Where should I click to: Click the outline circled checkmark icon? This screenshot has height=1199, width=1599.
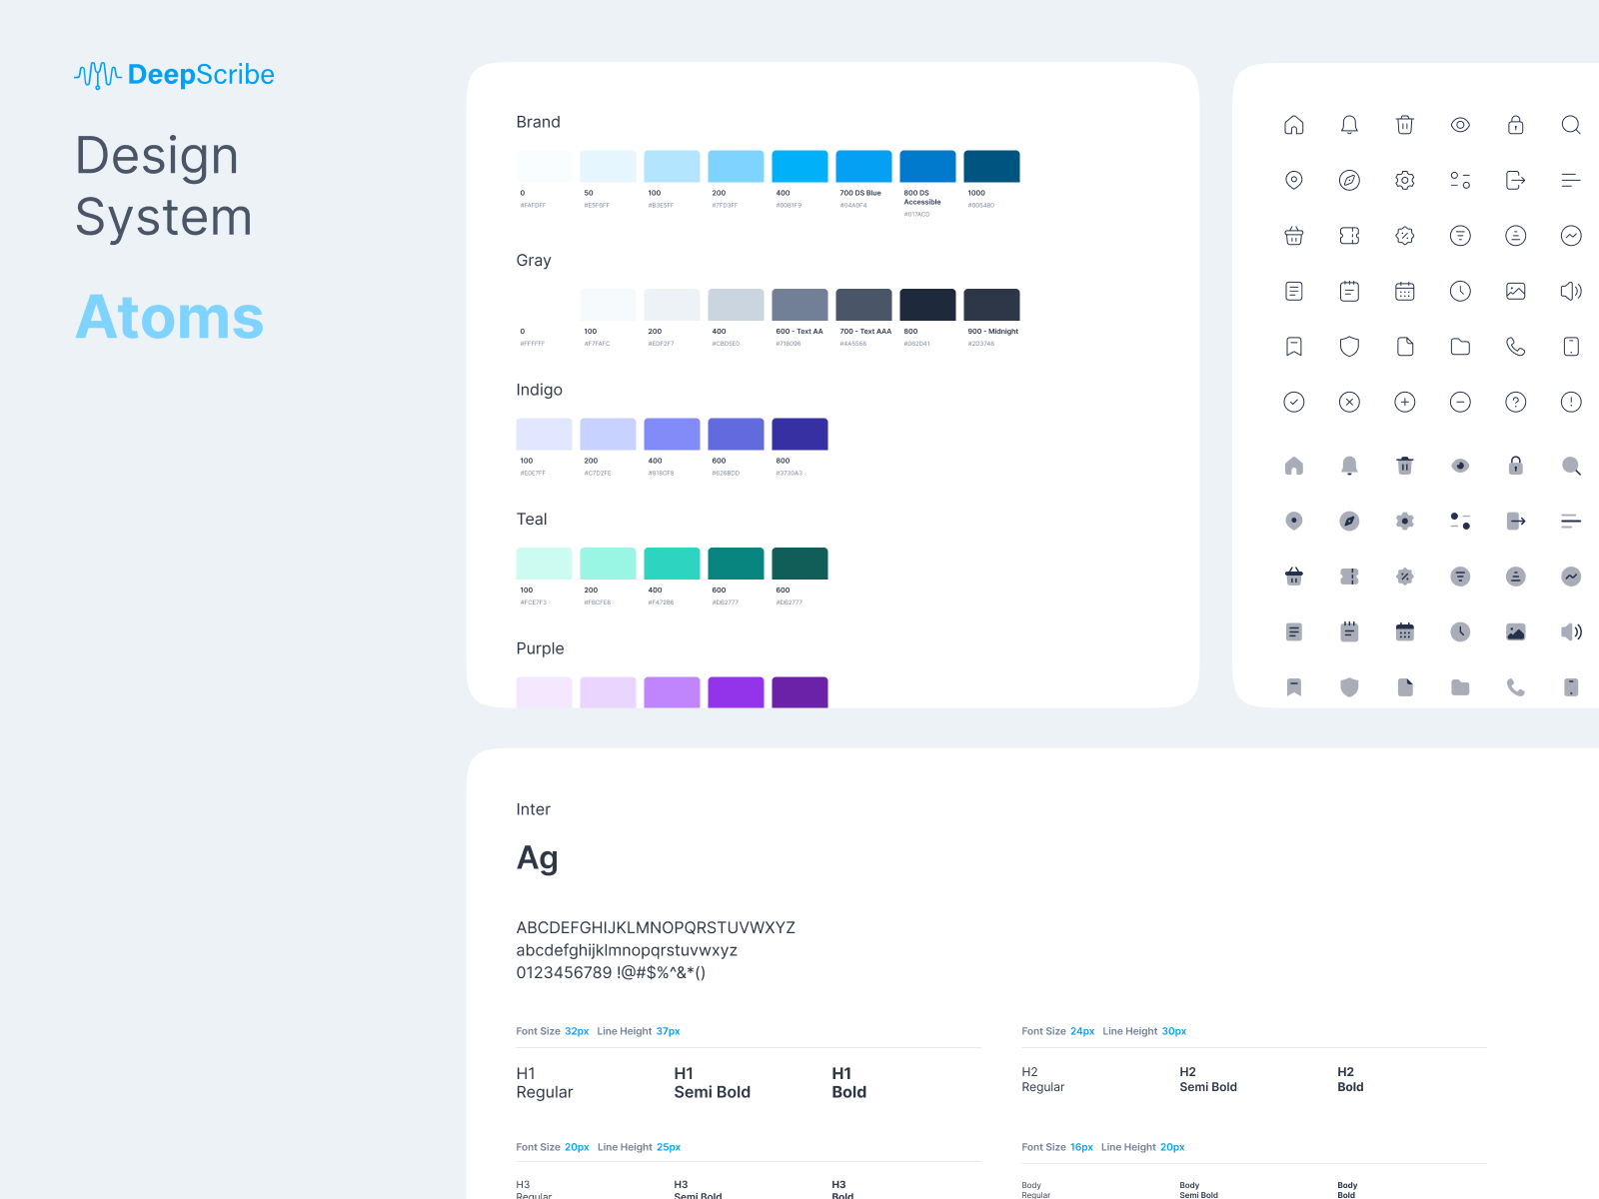tap(1294, 402)
